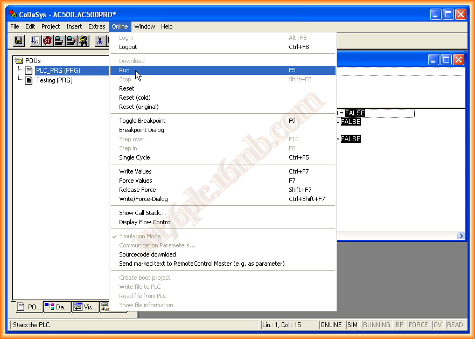Open the Window menu in menu bar
This screenshot has height=339, width=475.
pos(144,26)
